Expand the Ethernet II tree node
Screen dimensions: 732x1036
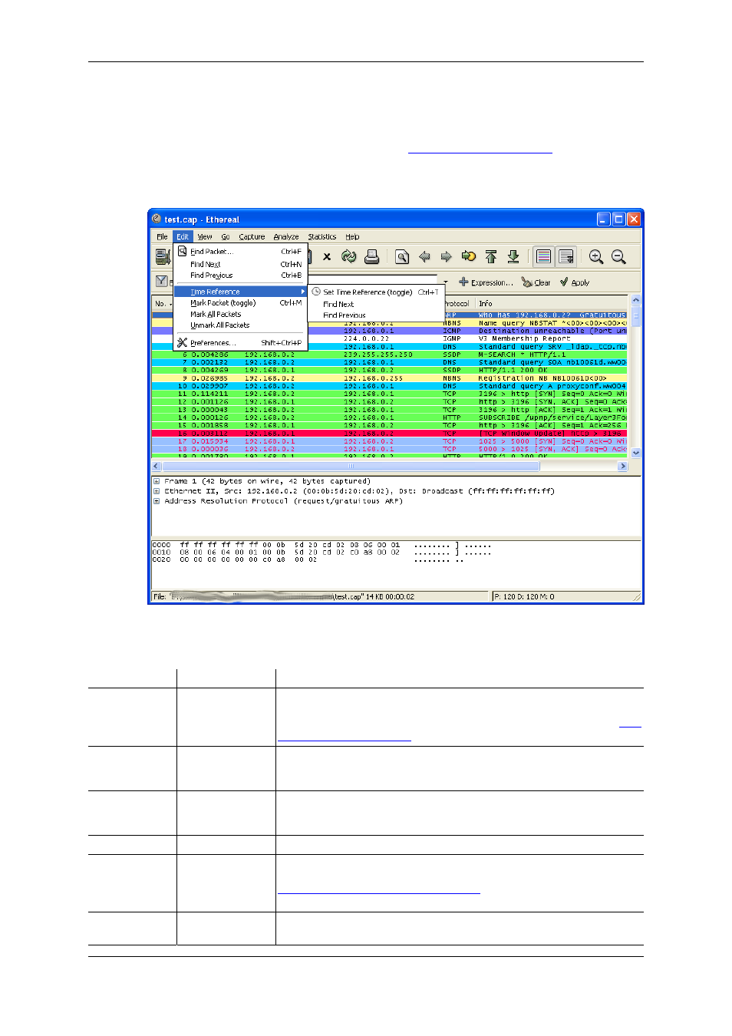(x=157, y=491)
